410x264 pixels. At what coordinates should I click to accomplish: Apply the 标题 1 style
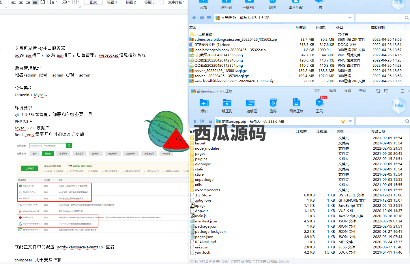pos(112,2)
